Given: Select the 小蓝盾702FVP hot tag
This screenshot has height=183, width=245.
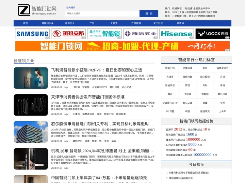Looking at the screenshot, I should 170,103.
